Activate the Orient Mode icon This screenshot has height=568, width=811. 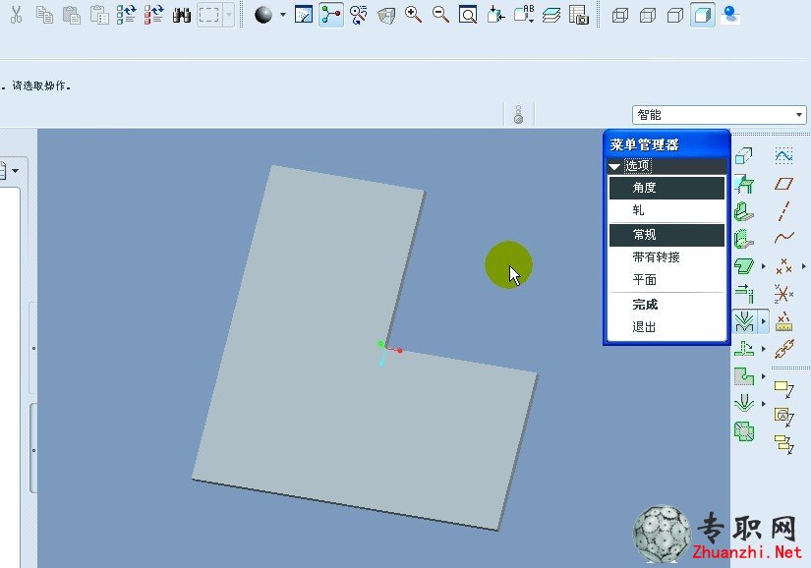(359, 15)
